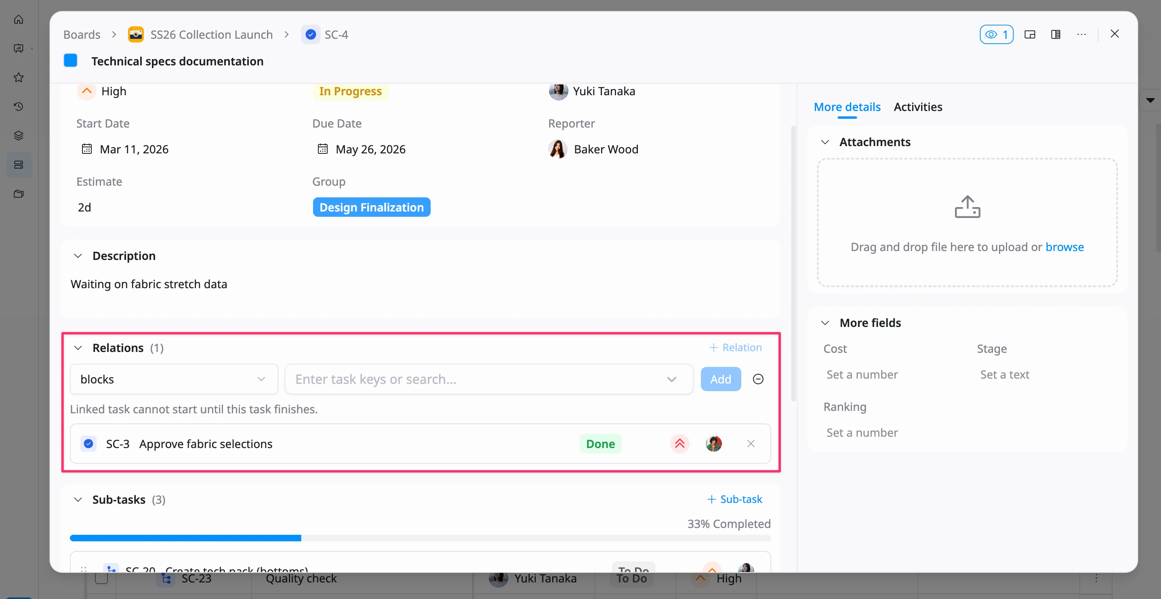The height and width of the screenshot is (599, 1161).
Task: Toggle the watchers eye button
Action: [996, 35]
